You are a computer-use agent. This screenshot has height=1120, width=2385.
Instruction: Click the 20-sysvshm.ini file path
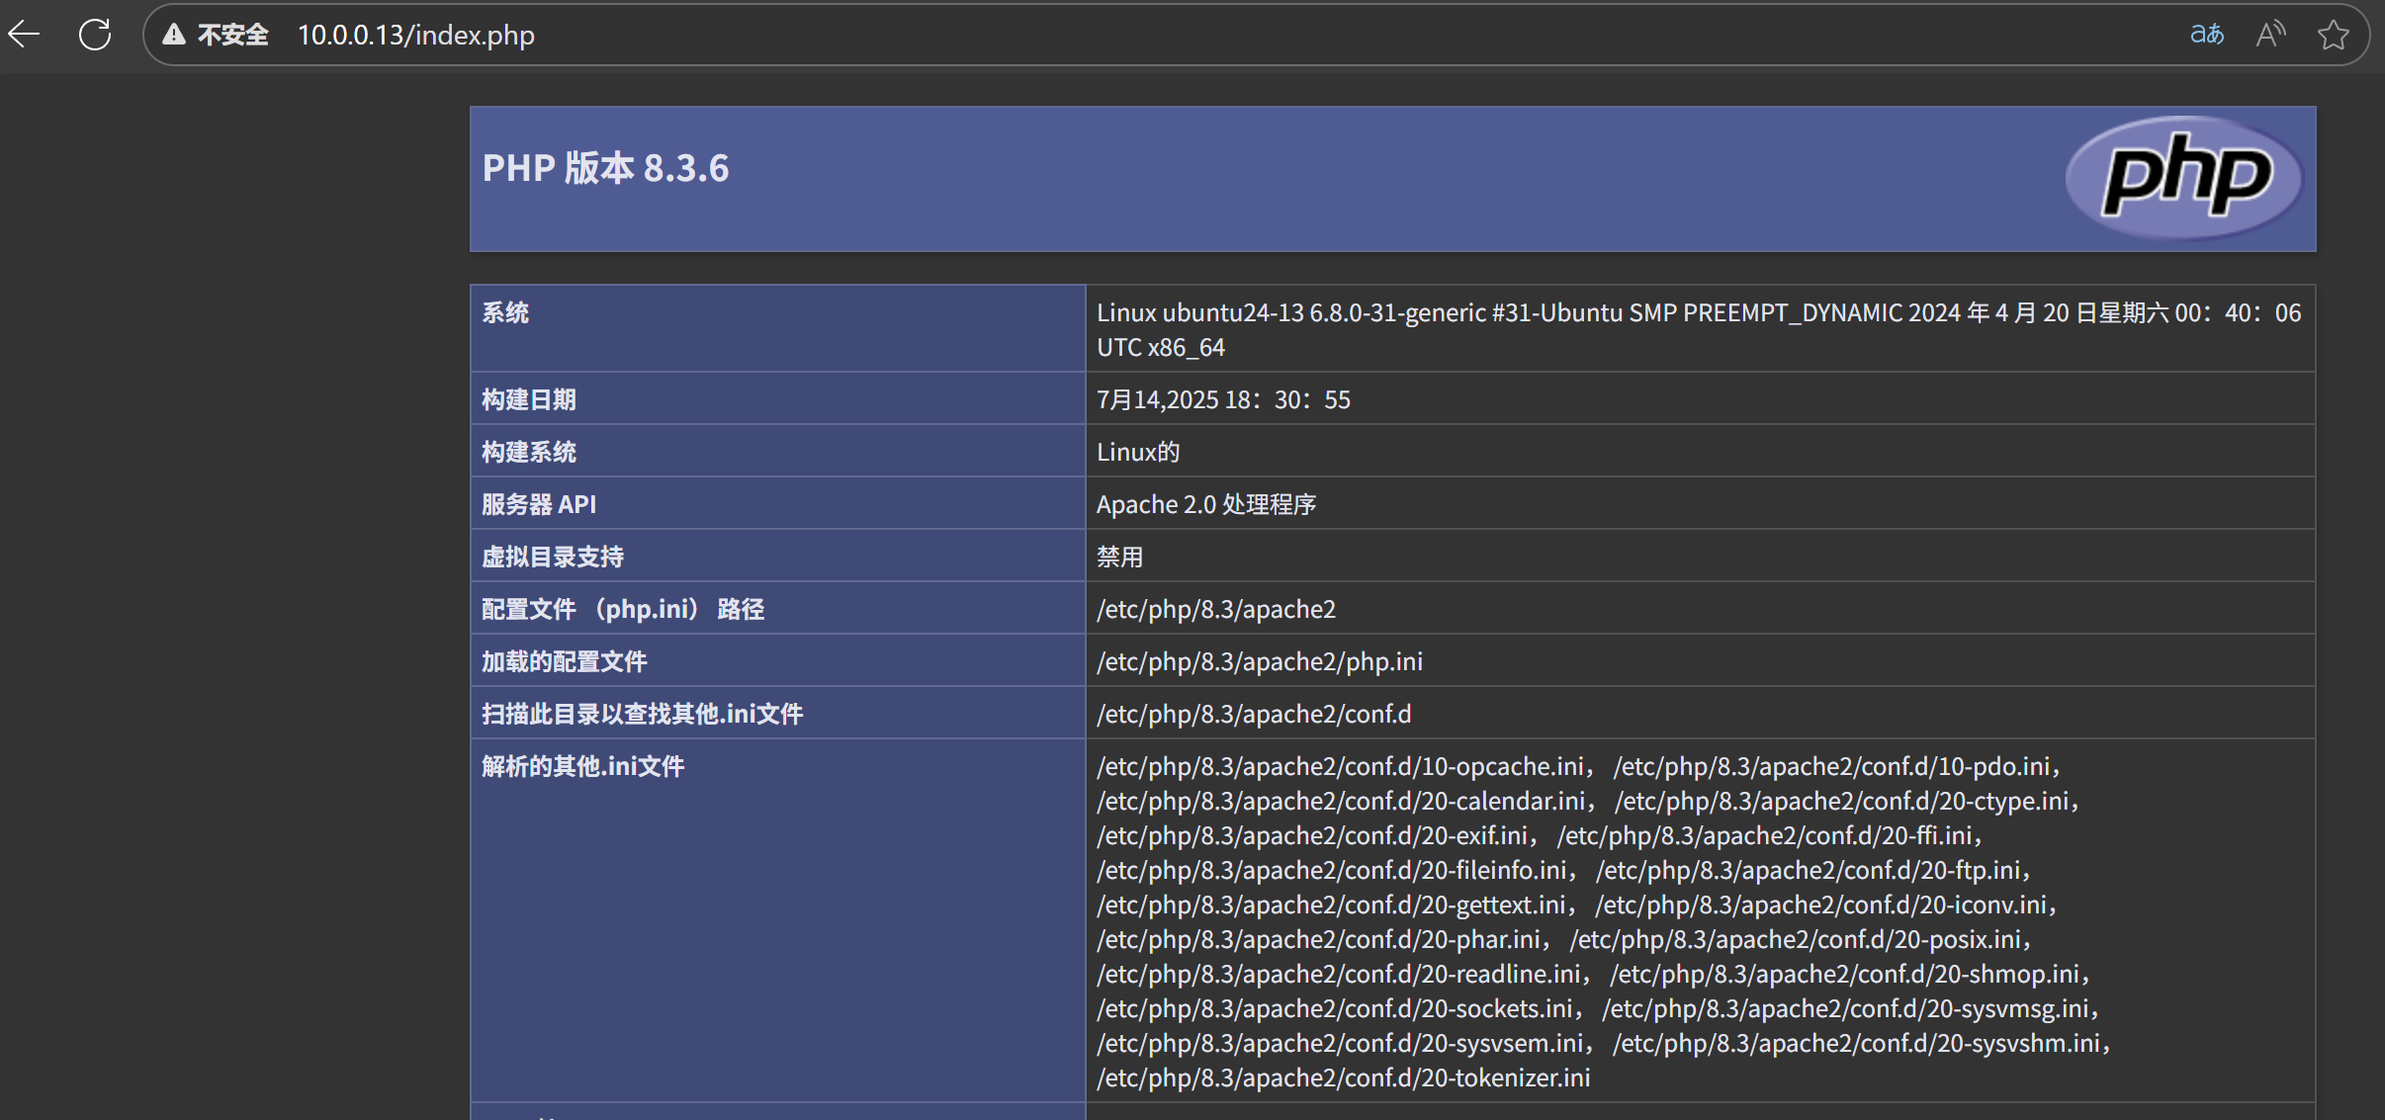pos(1857,1043)
